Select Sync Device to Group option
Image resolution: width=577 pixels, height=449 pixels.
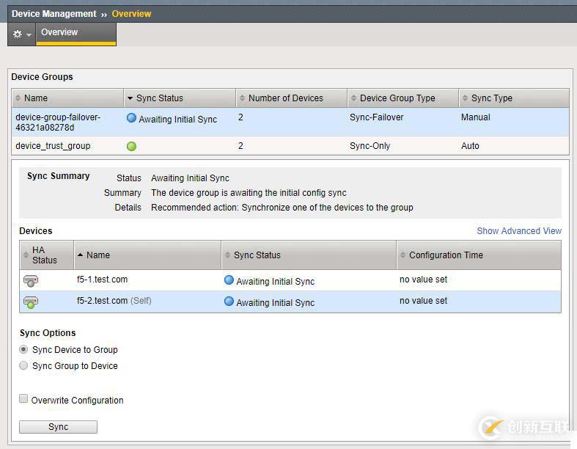(x=24, y=350)
